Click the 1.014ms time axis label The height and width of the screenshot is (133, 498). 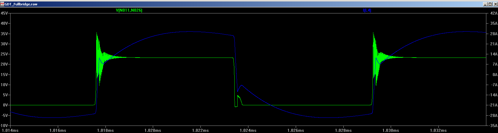pyautogui.click(x=10, y=130)
